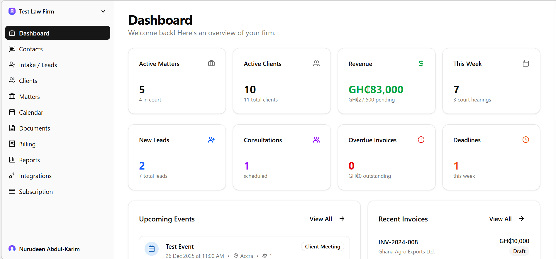This screenshot has height=259, width=556.
Task: Click the 'GH₵27,500 pending' text
Action: click(372, 100)
